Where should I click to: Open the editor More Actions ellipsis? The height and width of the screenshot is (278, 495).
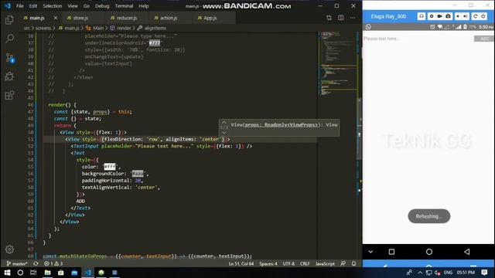tap(353, 18)
